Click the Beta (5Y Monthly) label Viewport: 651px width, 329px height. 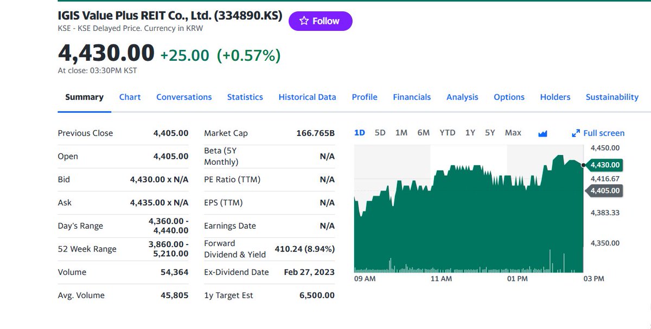[221, 156]
